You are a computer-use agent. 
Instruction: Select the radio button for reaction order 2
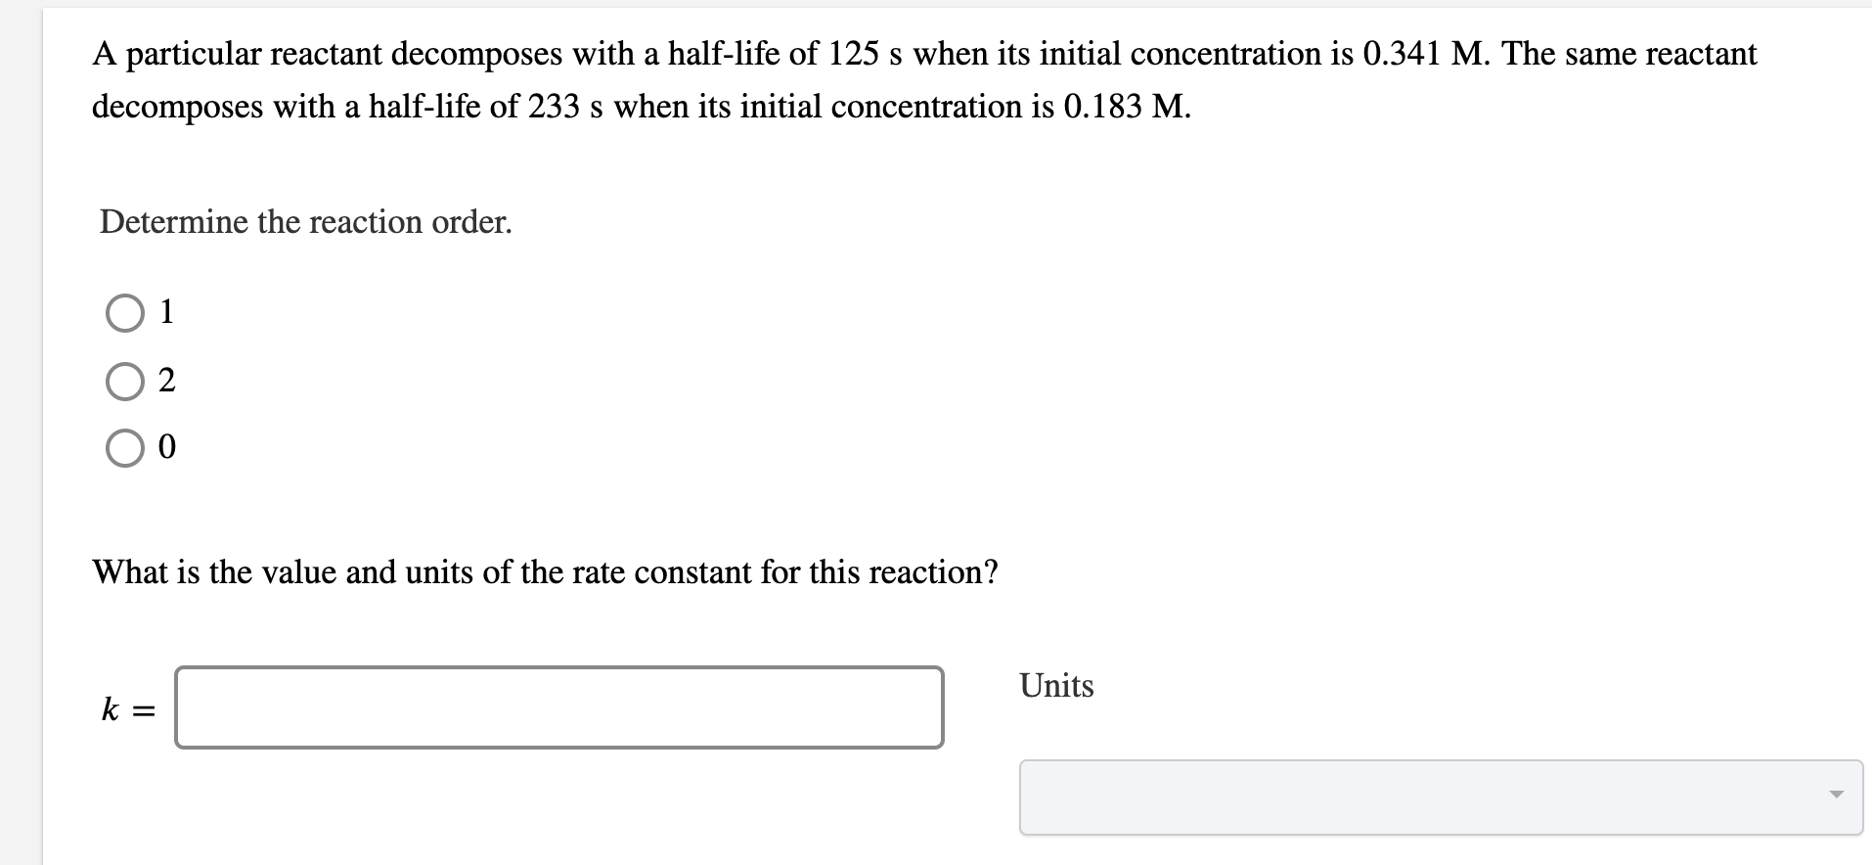126,382
